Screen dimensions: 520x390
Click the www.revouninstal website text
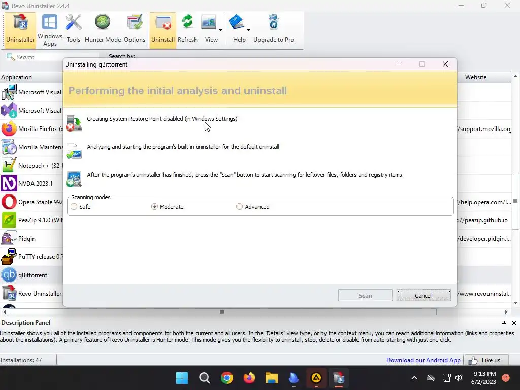pos(484,294)
